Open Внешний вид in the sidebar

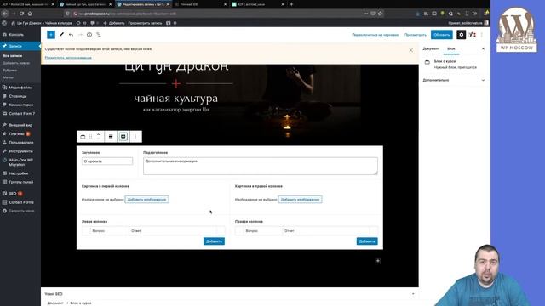tap(20, 125)
